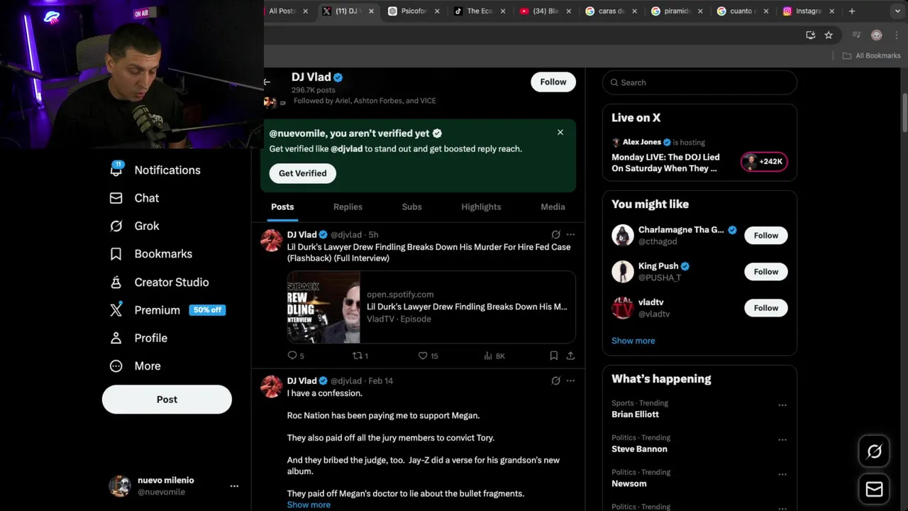Switch to the Highlights tab
Viewport: 908px width, 511px height.
click(x=481, y=207)
